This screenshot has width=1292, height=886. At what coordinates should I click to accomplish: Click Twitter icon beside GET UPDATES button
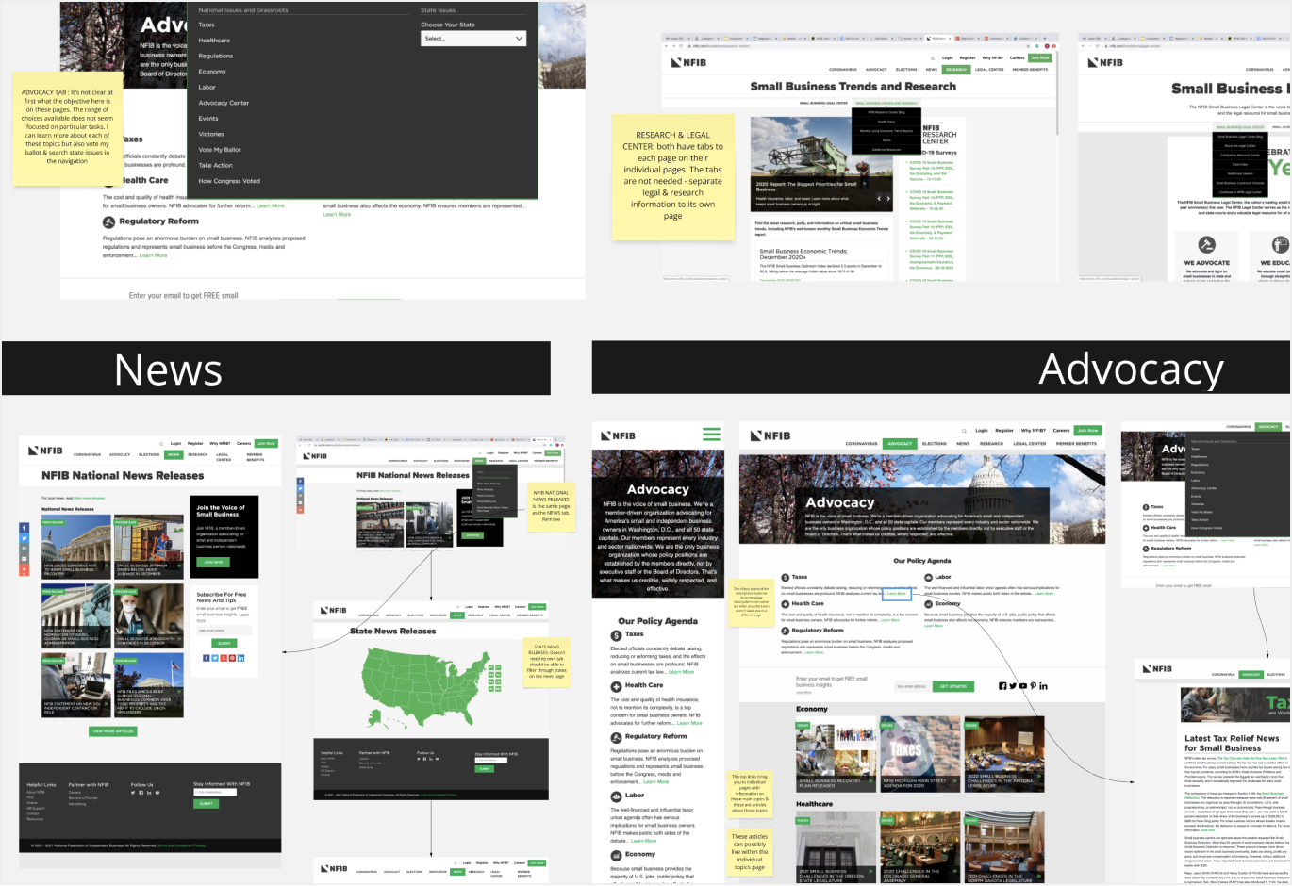coord(1013,686)
